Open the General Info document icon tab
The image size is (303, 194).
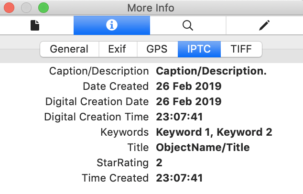35,25
